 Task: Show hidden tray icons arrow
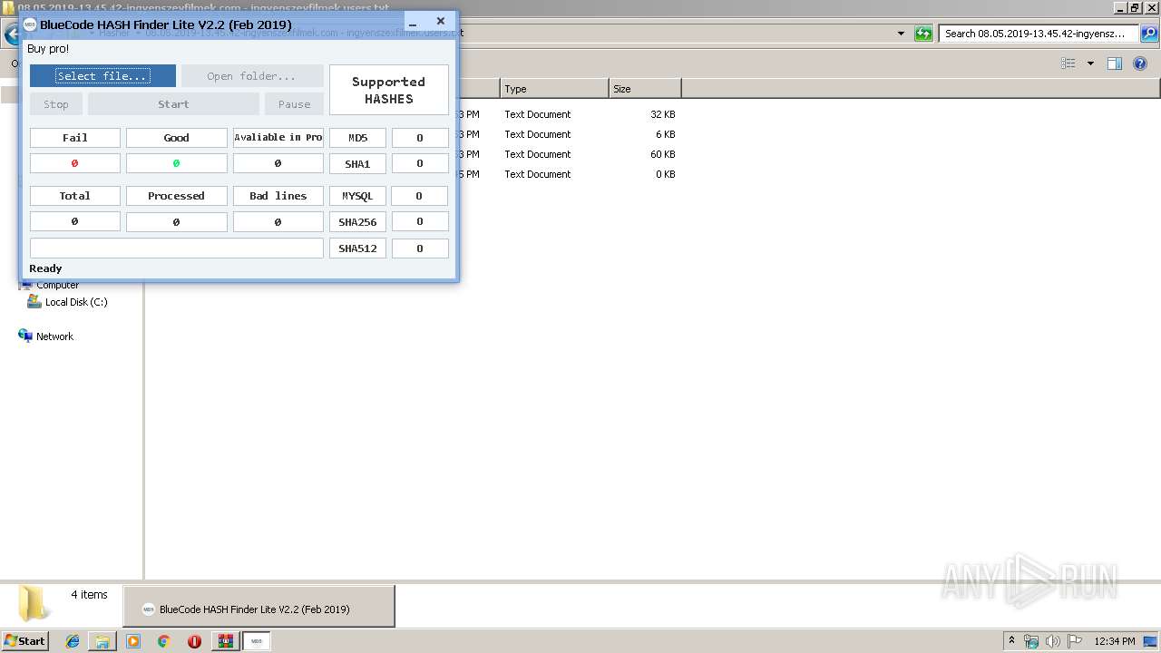click(x=1011, y=641)
